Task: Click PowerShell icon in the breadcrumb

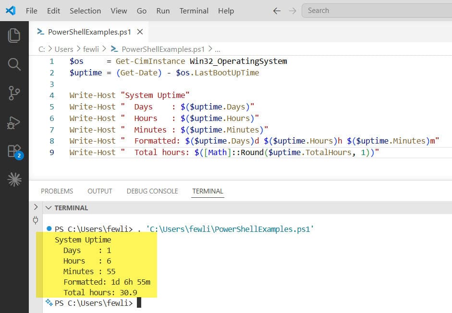Action: pos(114,49)
